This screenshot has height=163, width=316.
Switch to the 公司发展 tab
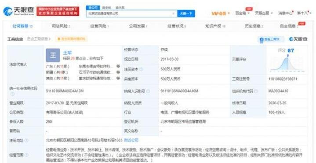click(138, 26)
